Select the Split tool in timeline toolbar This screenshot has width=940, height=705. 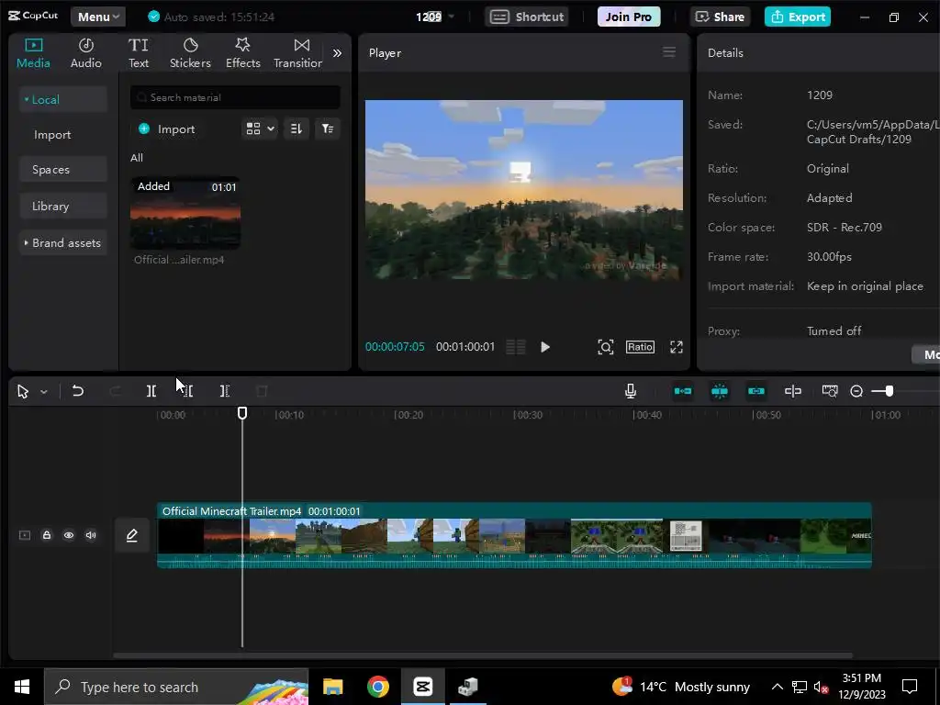pos(151,391)
